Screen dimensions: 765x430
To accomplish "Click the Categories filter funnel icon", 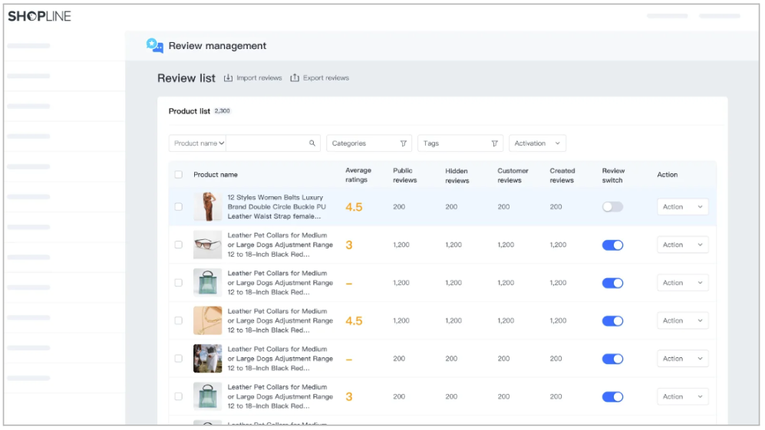I will (x=404, y=143).
